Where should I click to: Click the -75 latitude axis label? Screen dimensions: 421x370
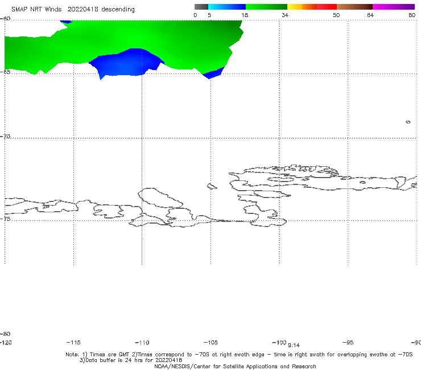[x=5, y=219]
